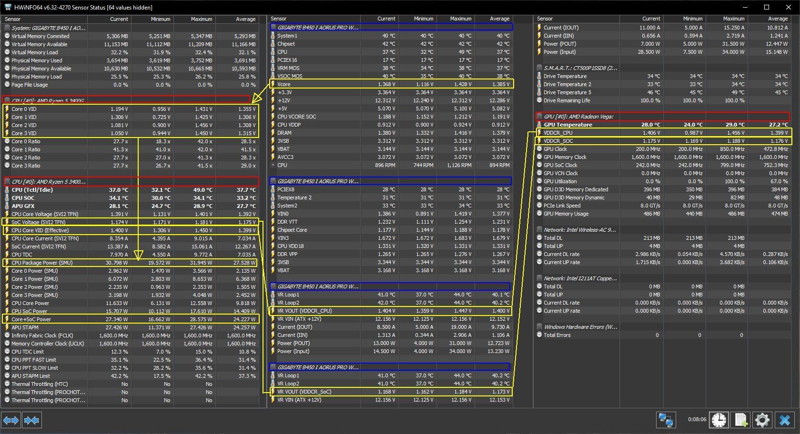Click the shrink sensor columns arrows button
Image resolution: width=800 pixels, height=434 pixels.
pos(31,420)
